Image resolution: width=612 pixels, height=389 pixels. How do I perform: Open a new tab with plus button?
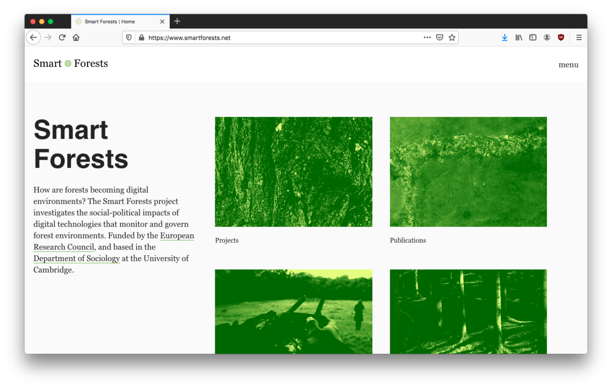coord(177,22)
